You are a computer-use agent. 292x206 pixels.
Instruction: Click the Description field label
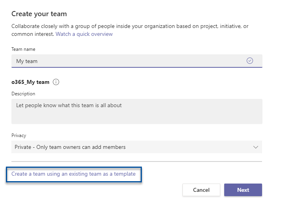pos(23,94)
